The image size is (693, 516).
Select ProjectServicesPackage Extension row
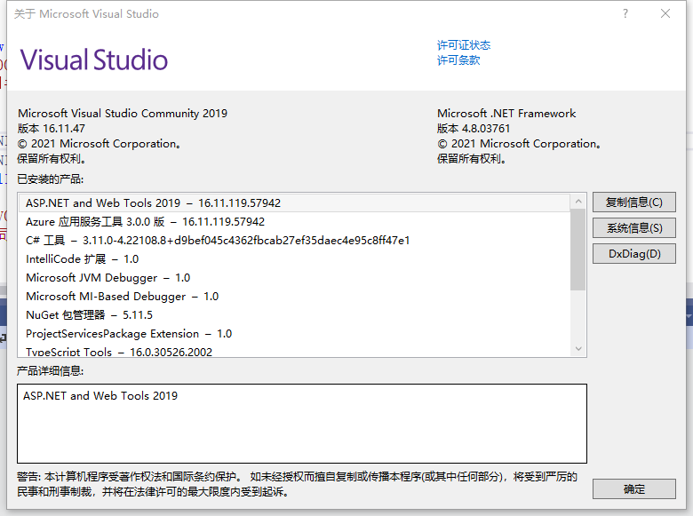coord(295,334)
